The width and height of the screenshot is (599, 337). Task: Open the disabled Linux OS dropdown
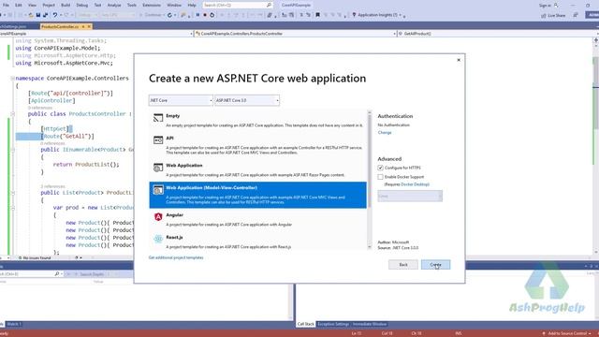coord(410,196)
